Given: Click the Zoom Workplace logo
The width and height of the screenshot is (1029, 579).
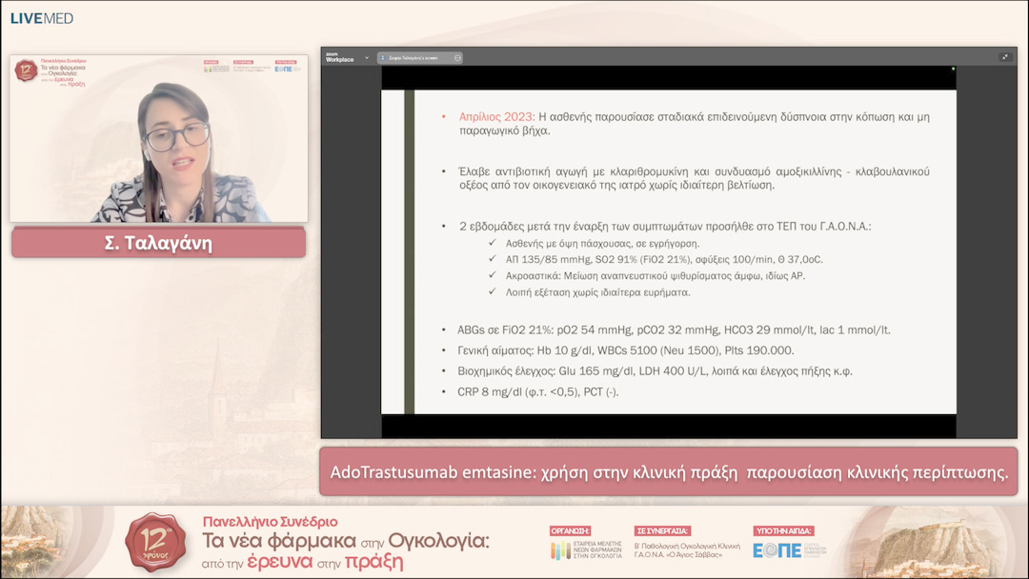Looking at the screenshot, I should coord(339,57).
